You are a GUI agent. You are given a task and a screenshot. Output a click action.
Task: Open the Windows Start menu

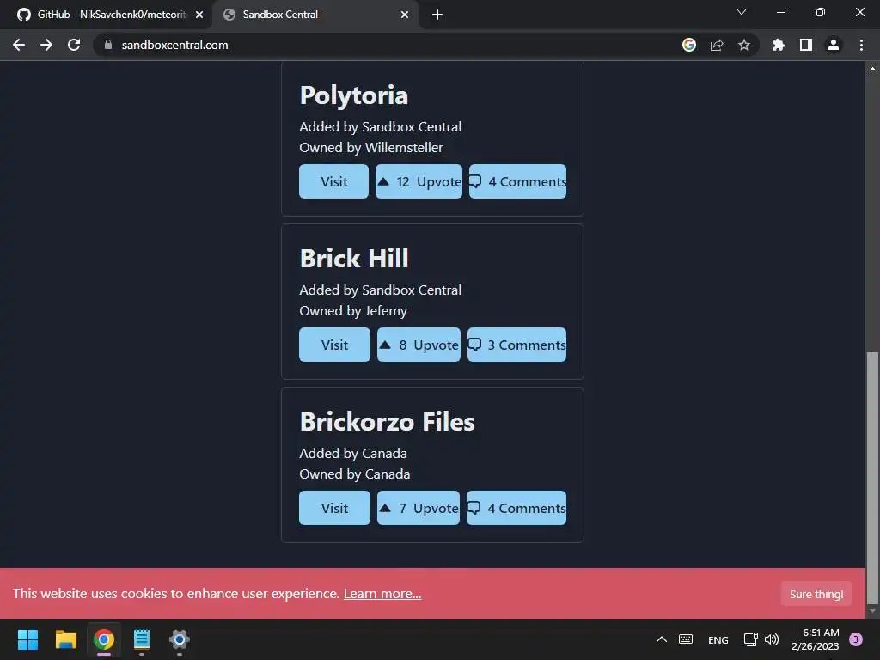tap(27, 639)
